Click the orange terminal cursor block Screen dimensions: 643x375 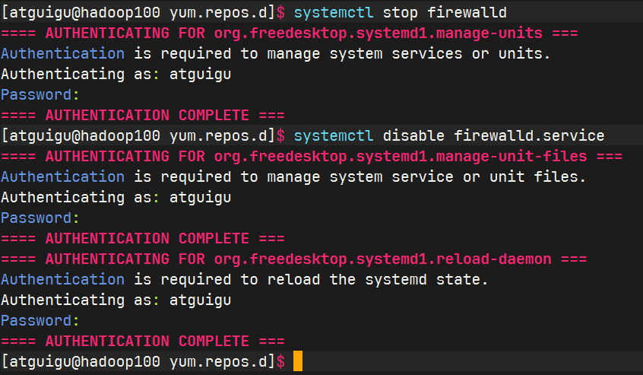[x=297, y=361]
